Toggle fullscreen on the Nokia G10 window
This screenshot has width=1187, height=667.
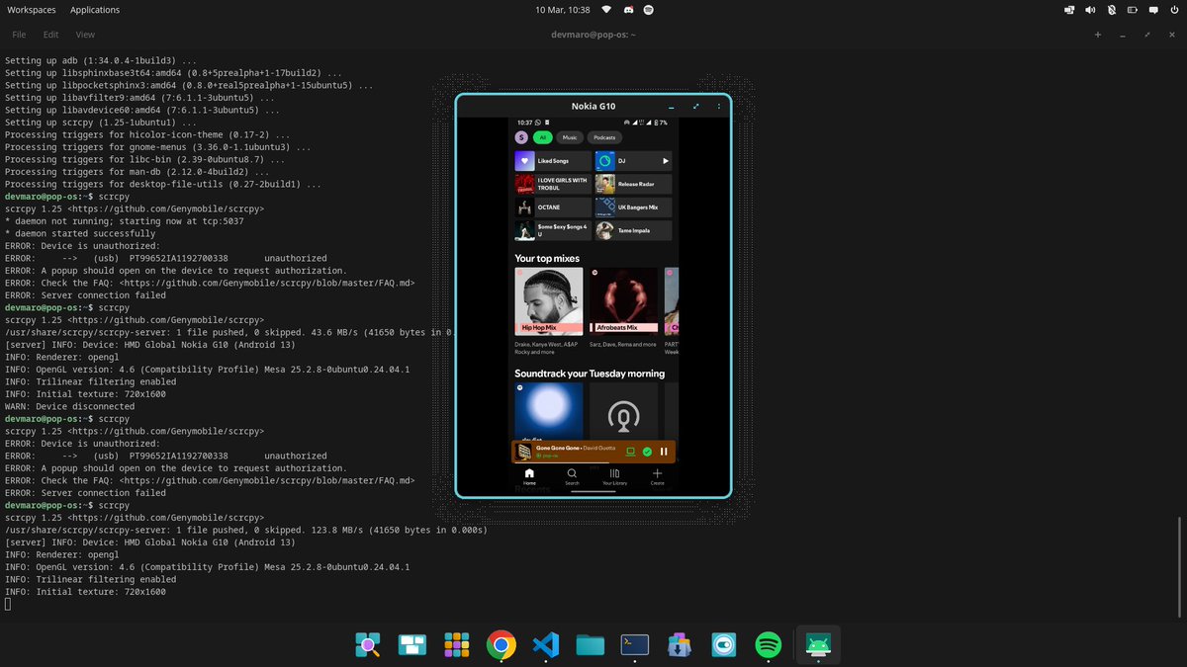696,107
